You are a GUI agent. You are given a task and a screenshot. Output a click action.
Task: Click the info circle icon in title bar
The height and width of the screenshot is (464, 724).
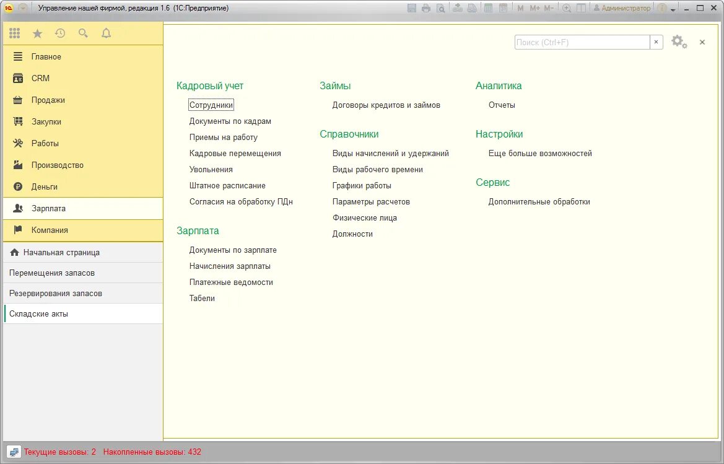point(662,8)
